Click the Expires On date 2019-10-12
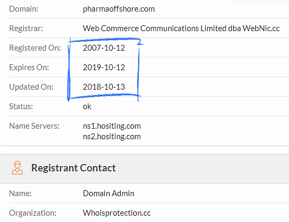Viewport: 289px width, 222px height. pos(104,67)
